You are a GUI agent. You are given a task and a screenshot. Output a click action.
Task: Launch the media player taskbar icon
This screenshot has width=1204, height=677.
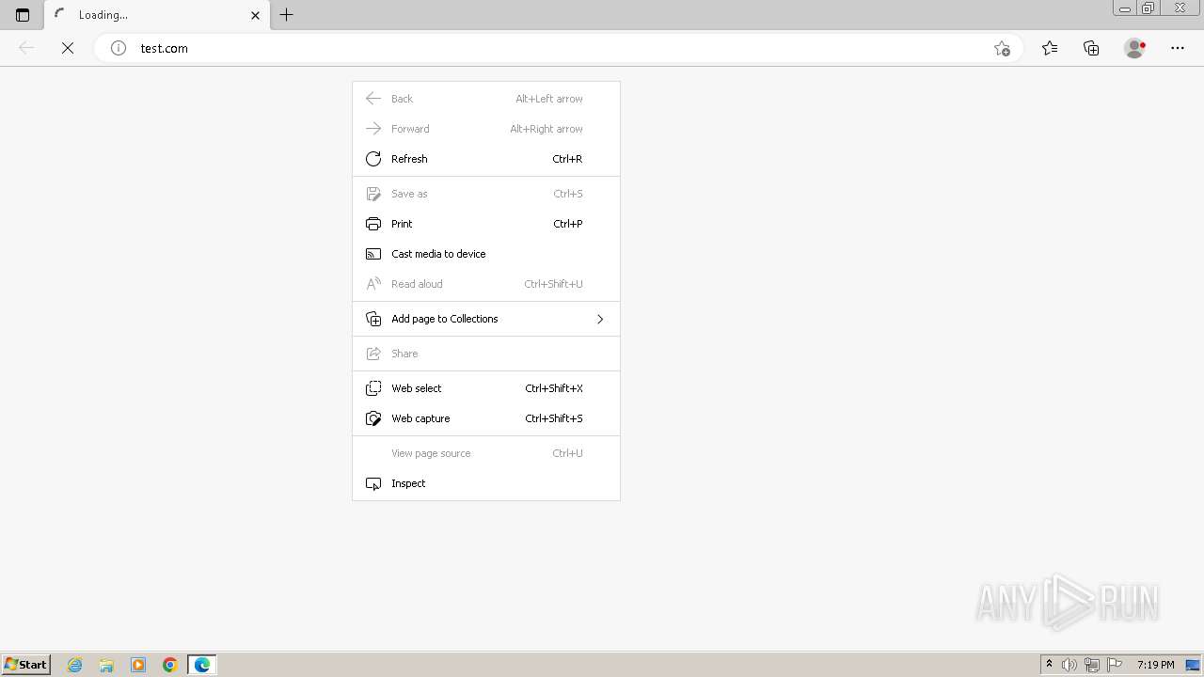coord(138,665)
